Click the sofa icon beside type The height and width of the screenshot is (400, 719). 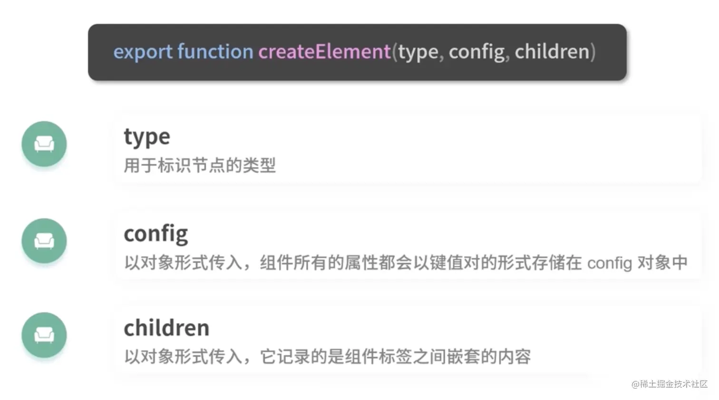pyautogui.click(x=44, y=144)
